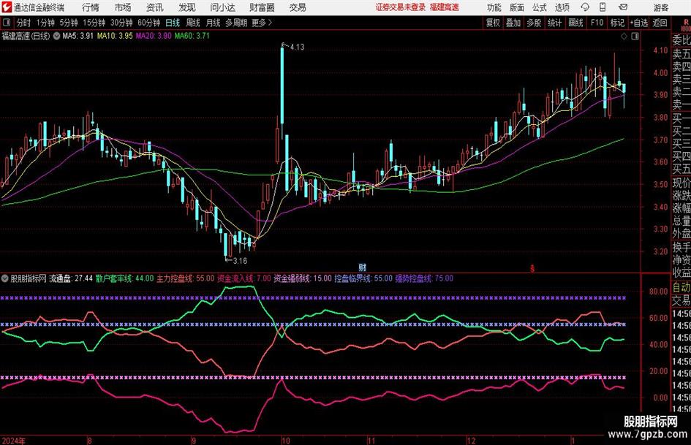Click the 多股 multi-stock button

(x=534, y=23)
